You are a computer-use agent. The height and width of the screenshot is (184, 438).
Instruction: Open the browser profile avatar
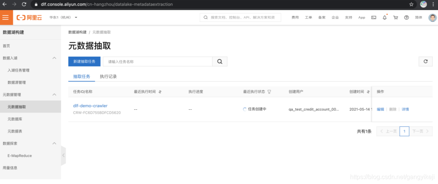424,4
